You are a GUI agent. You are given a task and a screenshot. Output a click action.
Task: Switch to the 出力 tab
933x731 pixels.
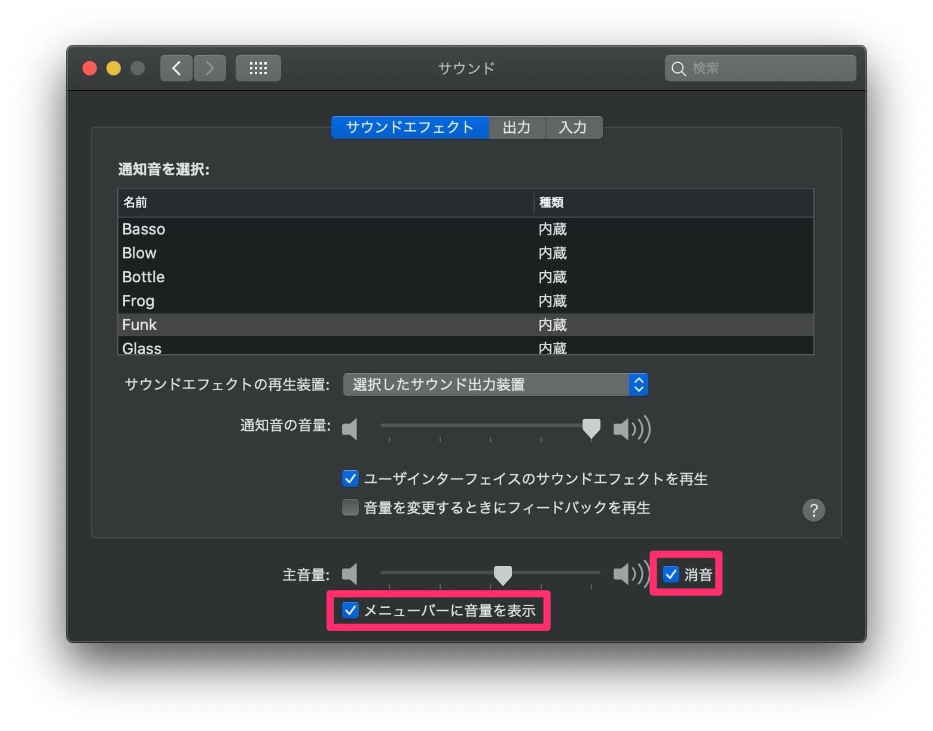point(517,127)
